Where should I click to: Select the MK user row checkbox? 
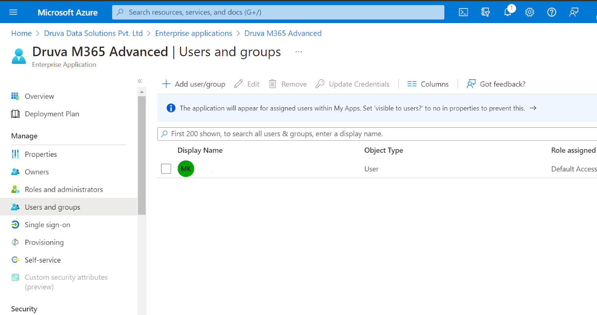coord(166,169)
